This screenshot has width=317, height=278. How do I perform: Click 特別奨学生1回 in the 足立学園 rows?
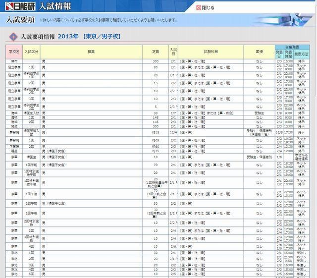[x=31, y=75]
